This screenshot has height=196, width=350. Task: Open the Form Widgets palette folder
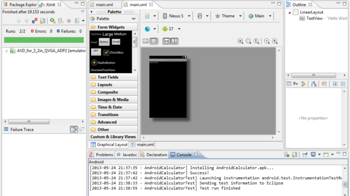(113, 27)
